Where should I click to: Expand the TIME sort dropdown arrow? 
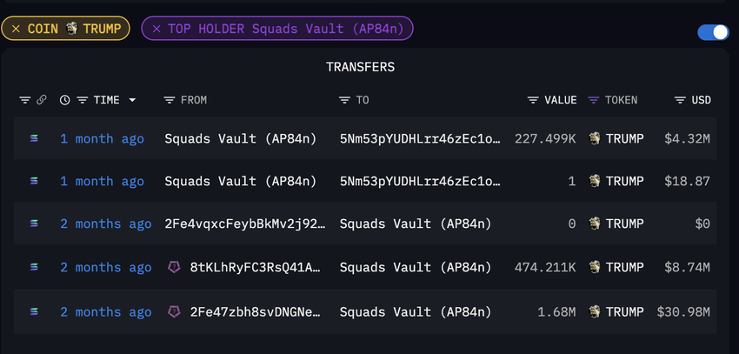click(x=132, y=100)
